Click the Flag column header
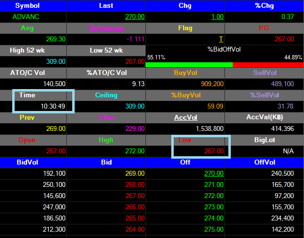Image resolution: width=304 pixels, height=238 pixels. [185, 28]
